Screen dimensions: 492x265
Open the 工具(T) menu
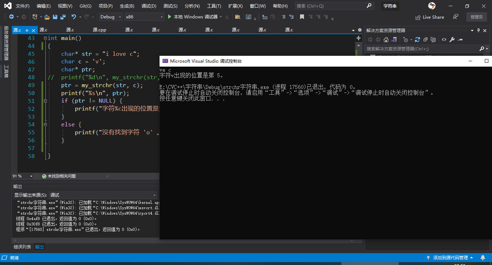[x=214, y=6]
